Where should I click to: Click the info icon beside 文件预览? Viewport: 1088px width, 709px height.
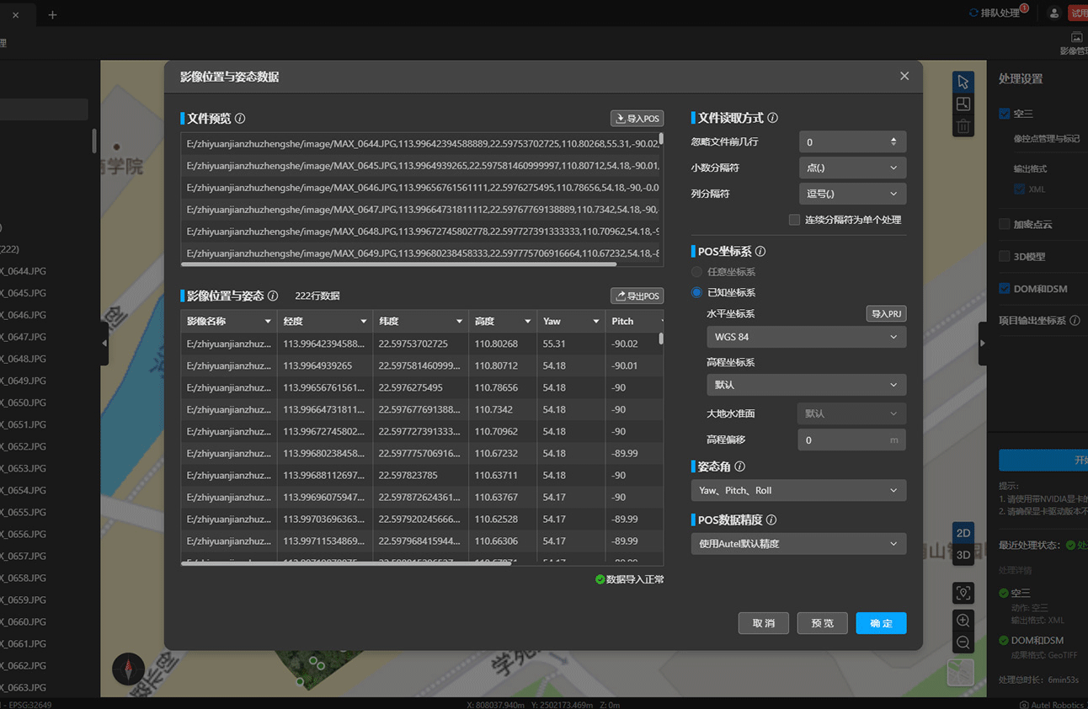coord(240,119)
